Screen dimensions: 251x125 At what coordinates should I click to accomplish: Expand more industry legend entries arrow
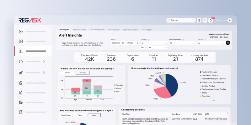pyautogui.click(x=214, y=101)
